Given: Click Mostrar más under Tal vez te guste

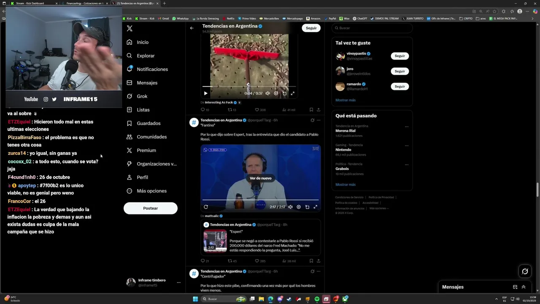Looking at the screenshot, I should [346, 100].
